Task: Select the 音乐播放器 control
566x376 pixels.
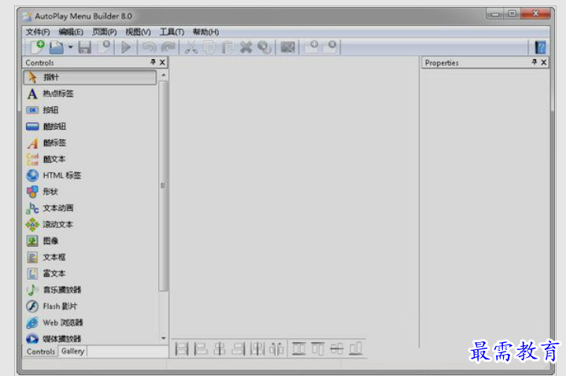Action: (x=90, y=289)
